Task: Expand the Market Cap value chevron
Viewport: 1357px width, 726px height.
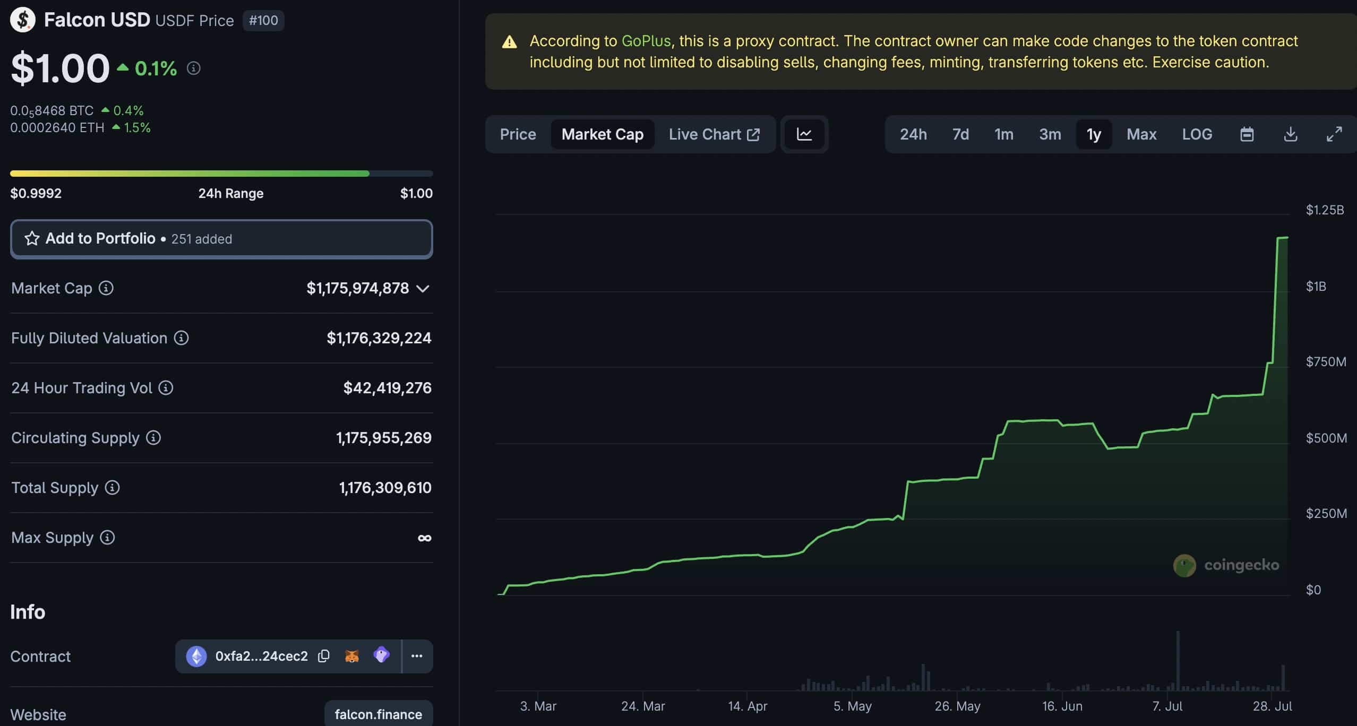Action: (423, 289)
